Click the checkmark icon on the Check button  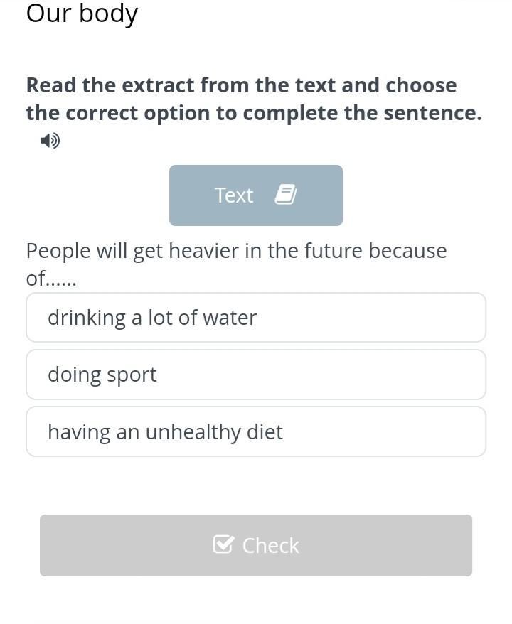point(223,544)
